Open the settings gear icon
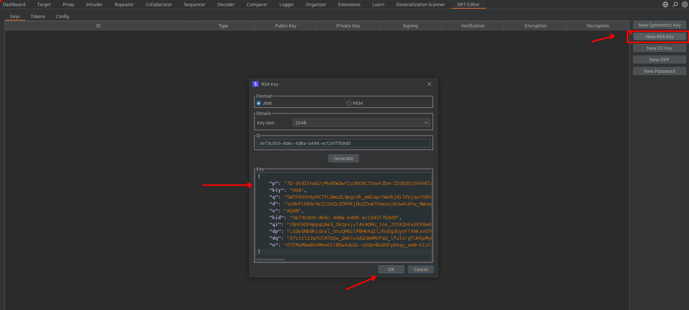689x310 pixels. (x=684, y=5)
